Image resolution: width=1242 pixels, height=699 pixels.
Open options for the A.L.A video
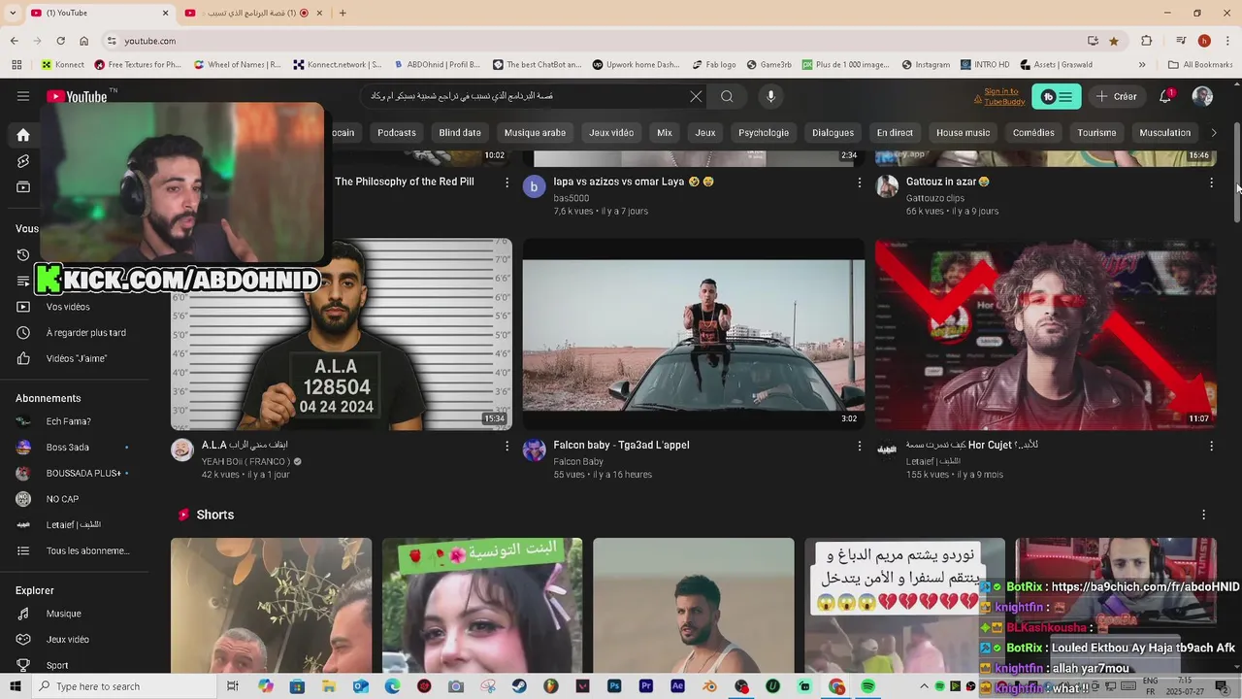(507, 446)
